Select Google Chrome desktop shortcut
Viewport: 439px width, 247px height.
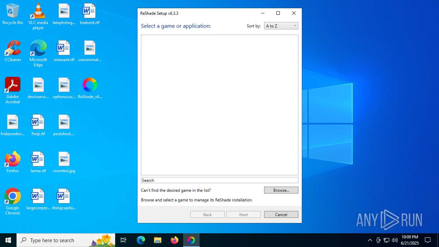pyautogui.click(x=13, y=202)
